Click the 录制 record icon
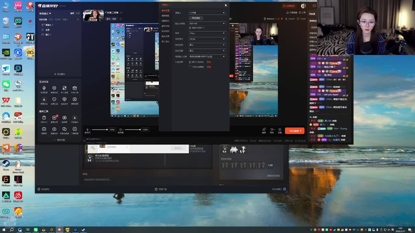 click(x=272, y=130)
